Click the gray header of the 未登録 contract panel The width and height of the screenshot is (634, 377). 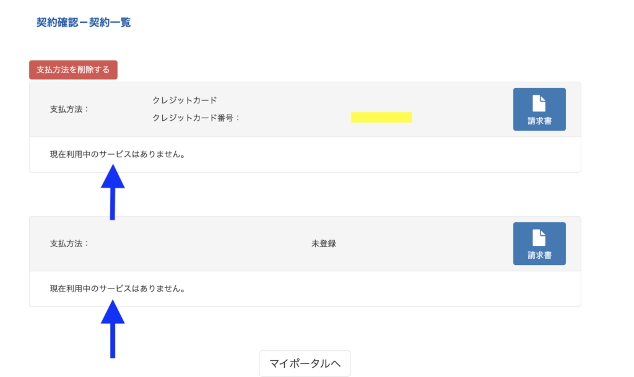[x=305, y=244]
